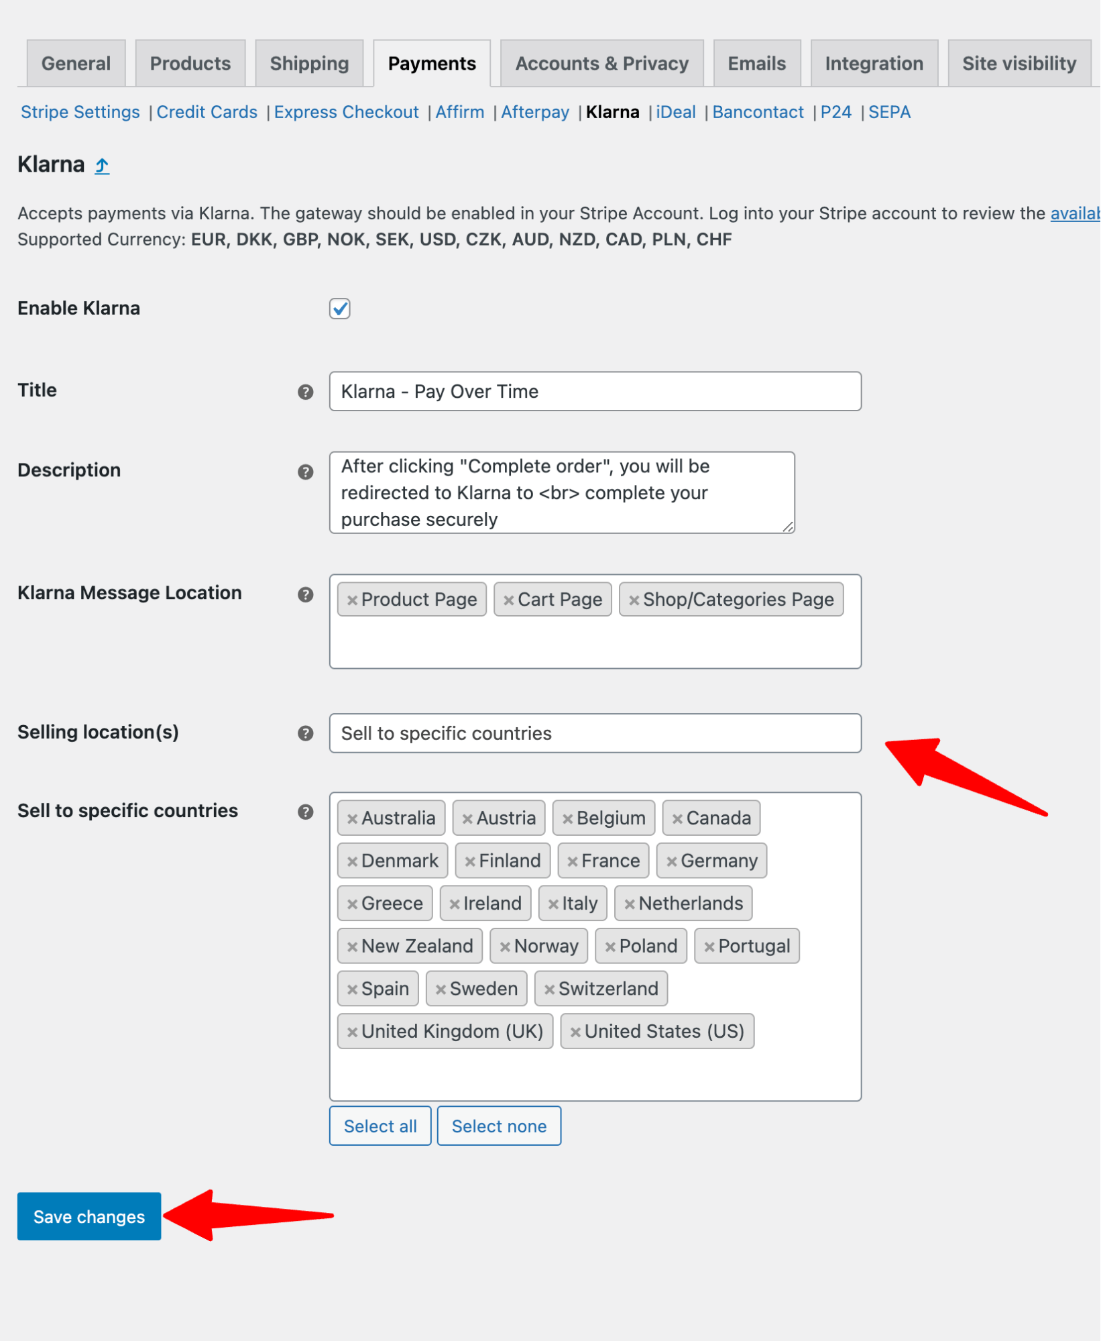Open the Credit Cards section link

[207, 112]
